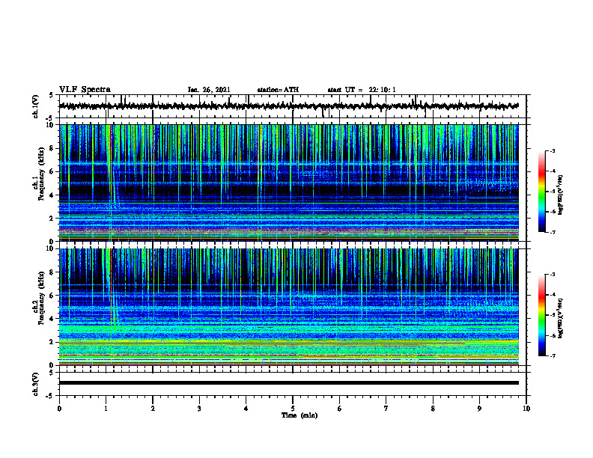Click the "-3" tick on ch.2 colorbar

552,275
